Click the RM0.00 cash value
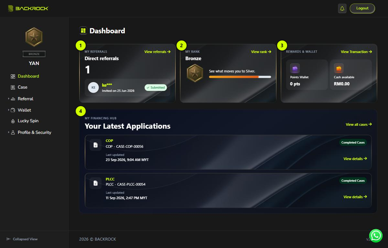 pyautogui.click(x=342, y=84)
